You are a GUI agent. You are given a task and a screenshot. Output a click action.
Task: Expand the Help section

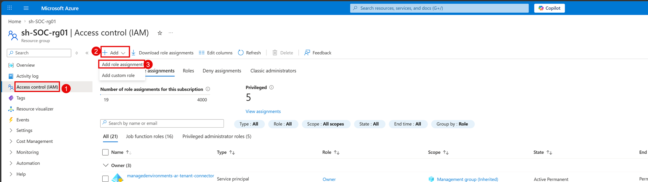tap(21, 174)
